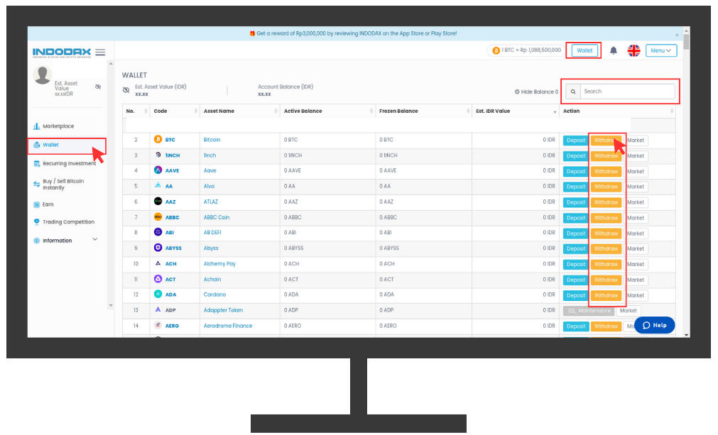The image size is (718, 435).
Task: Click the Marketplace chart icon
Action: point(37,126)
